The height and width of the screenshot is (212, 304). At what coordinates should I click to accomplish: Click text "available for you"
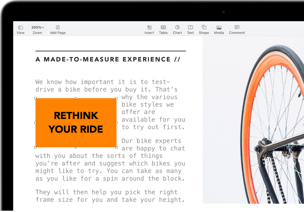pyautogui.click(x=153, y=119)
